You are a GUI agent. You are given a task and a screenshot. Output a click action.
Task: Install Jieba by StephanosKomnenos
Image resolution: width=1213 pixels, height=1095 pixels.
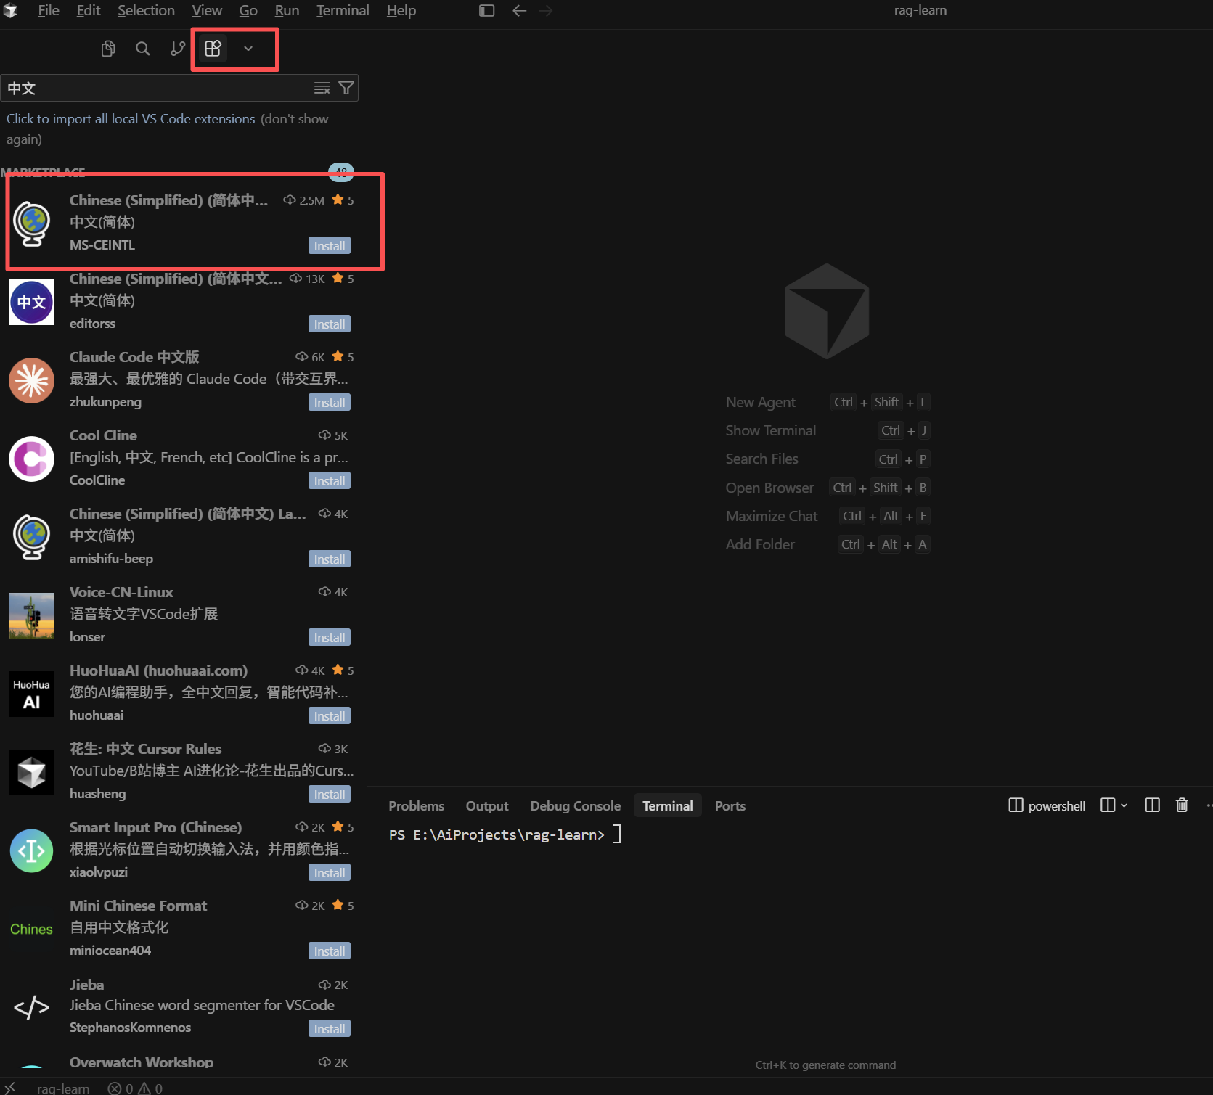(x=330, y=1029)
